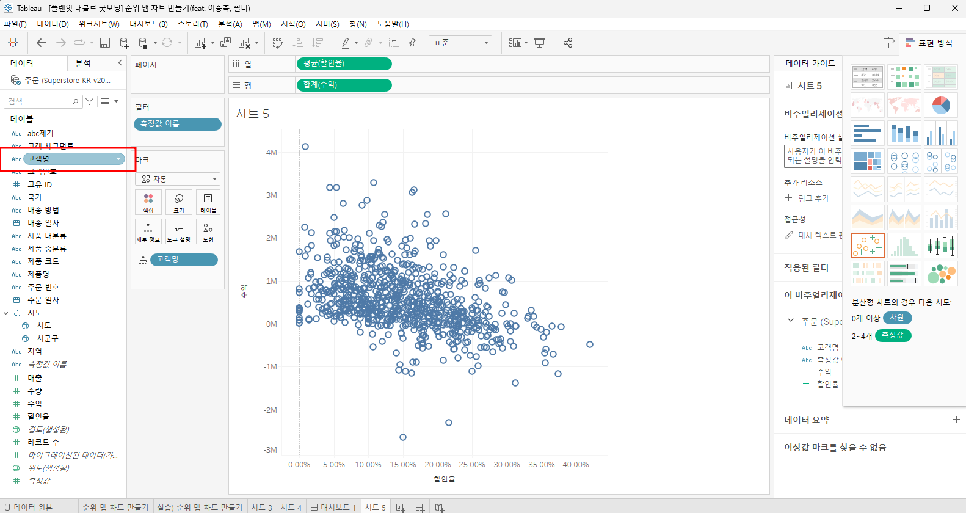This screenshot has width=966, height=513.
Task: Choose the pie chart in Show Me
Action: point(941,106)
